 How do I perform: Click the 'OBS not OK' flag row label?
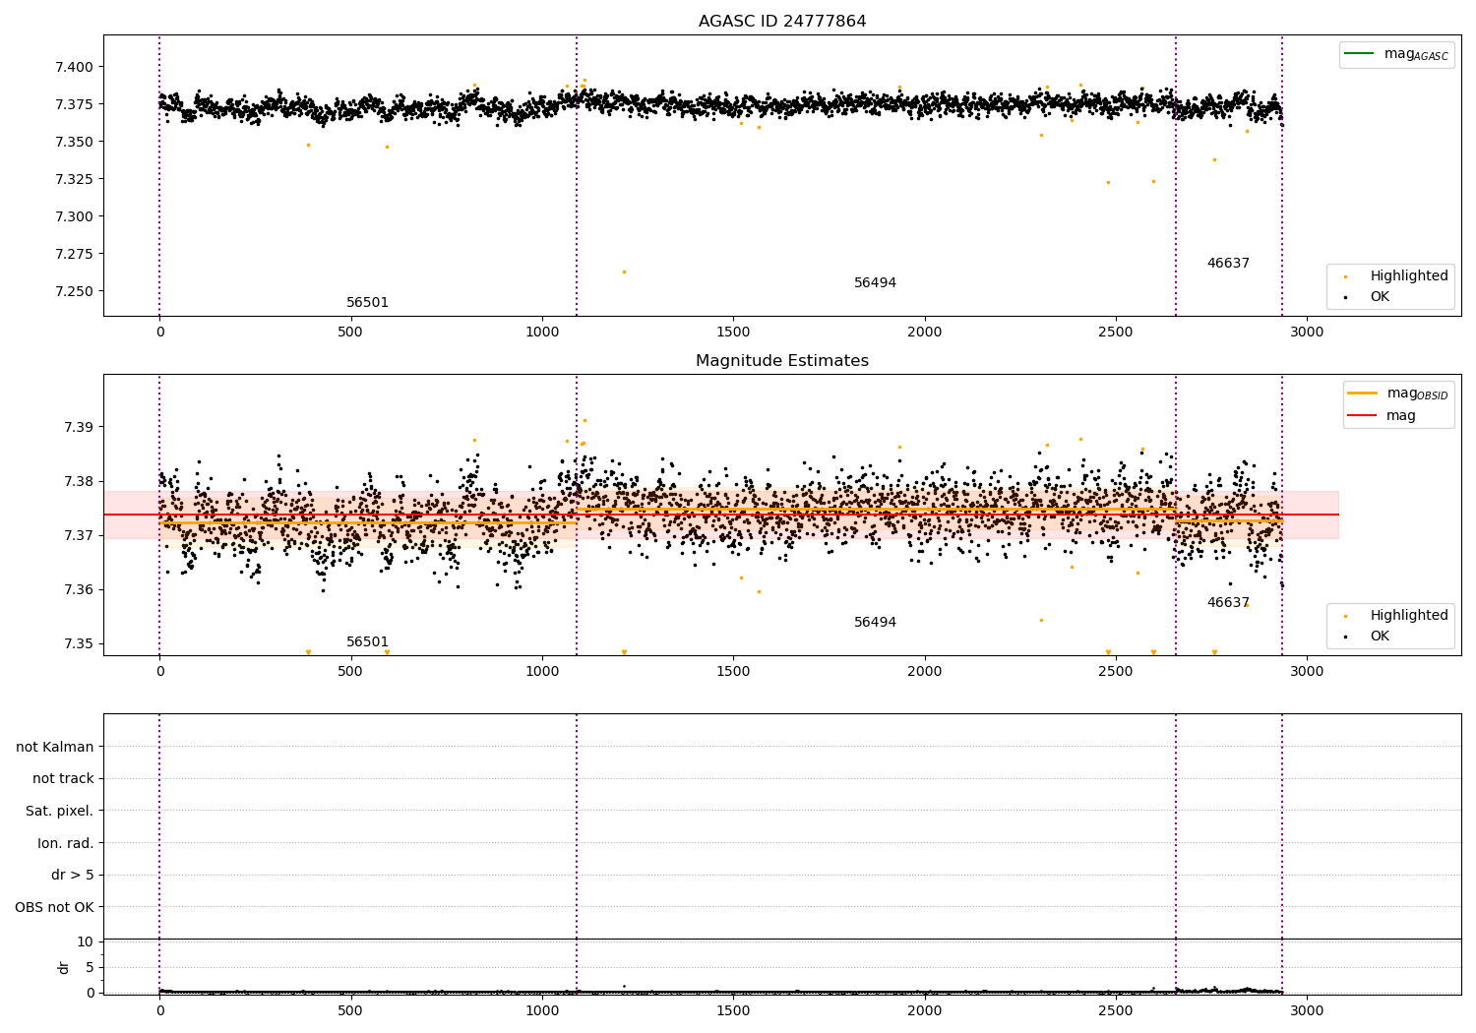pos(55,907)
